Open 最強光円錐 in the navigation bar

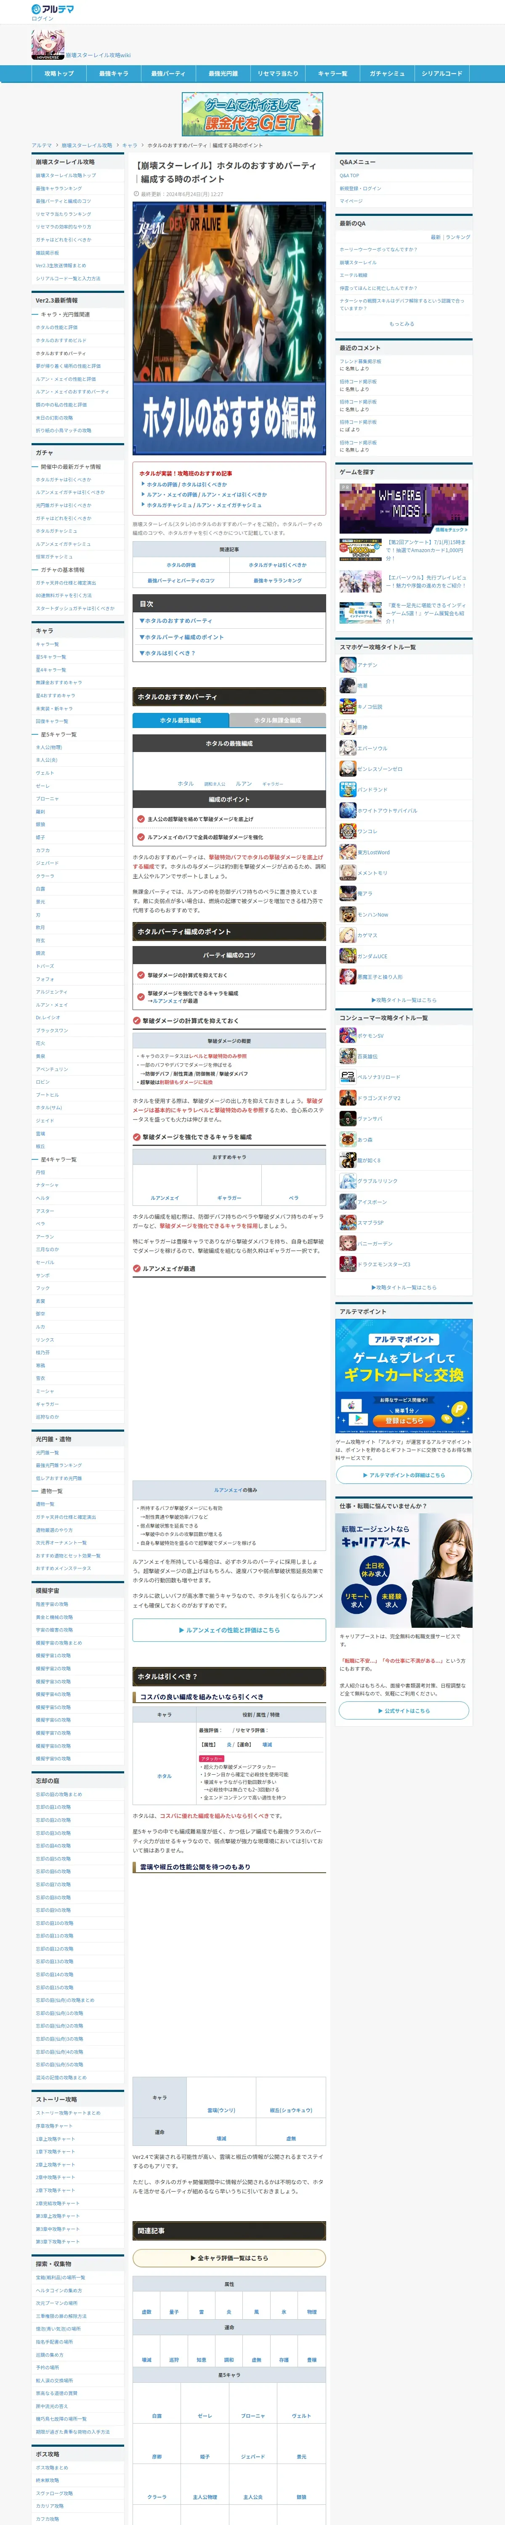(223, 74)
